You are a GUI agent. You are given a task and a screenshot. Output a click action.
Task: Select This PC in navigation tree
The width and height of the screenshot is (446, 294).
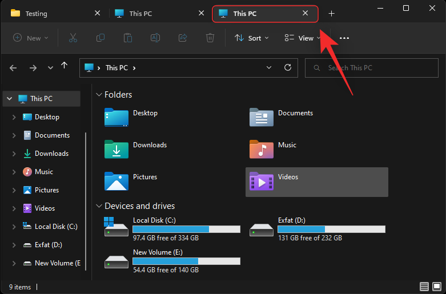(x=42, y=99)
